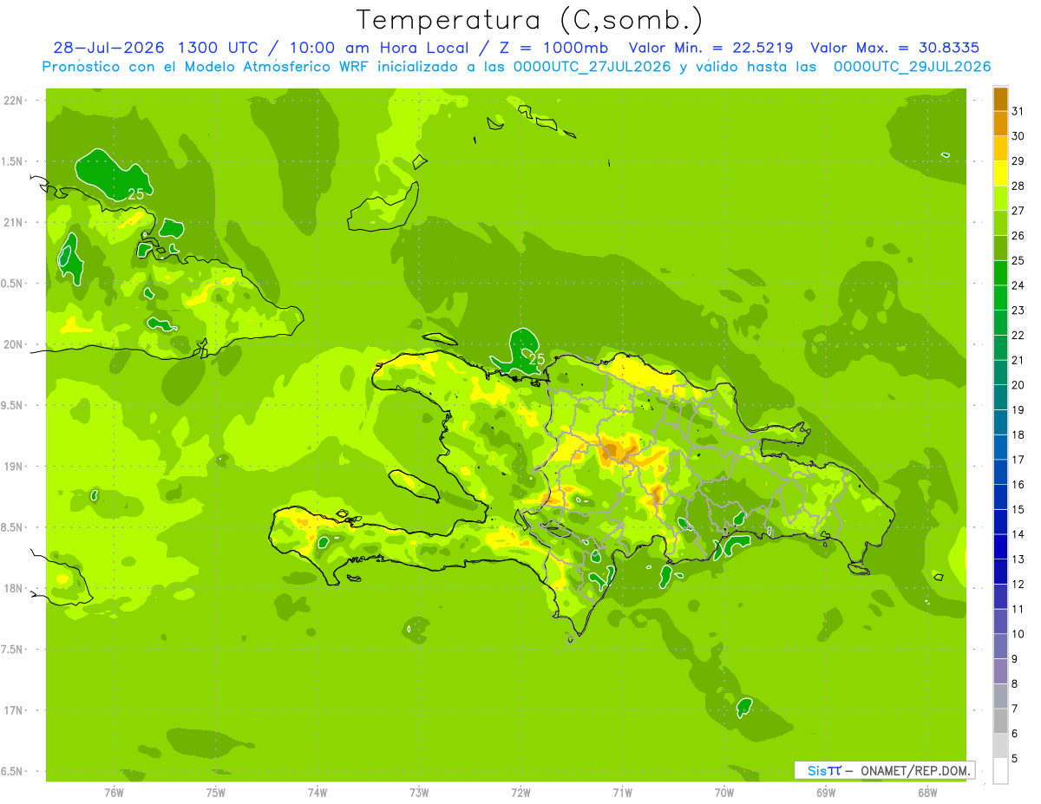Click the "22N" latitude axis label
Screen dimensions: 1041x804
(x=13, y=101)
